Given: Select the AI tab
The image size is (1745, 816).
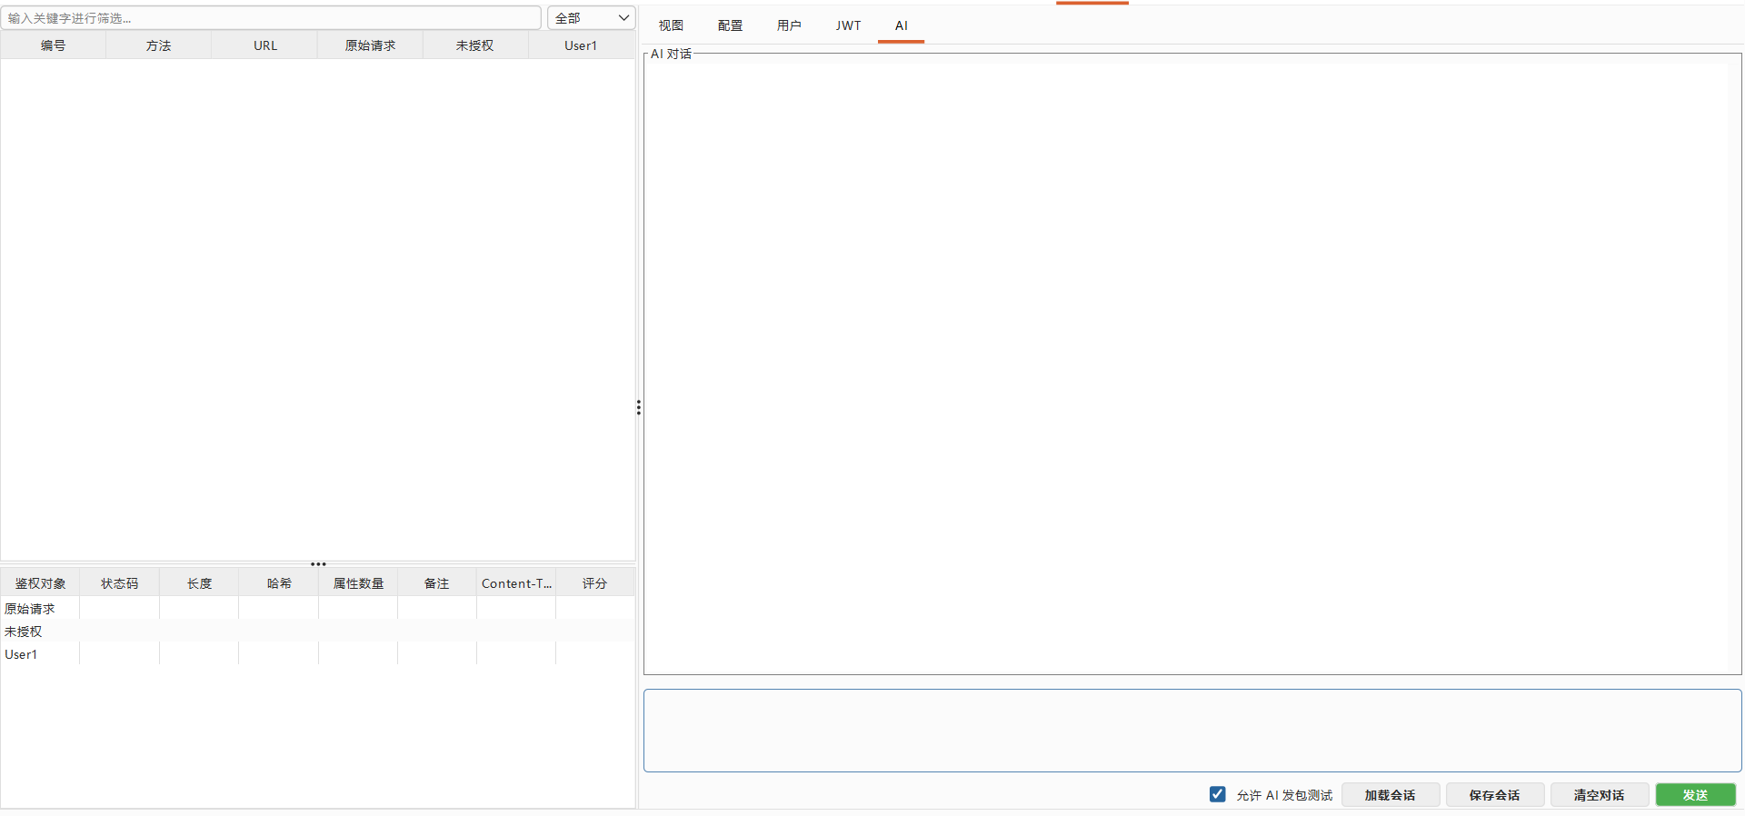Looking at the screenshot, I should [x=901, y=25].
